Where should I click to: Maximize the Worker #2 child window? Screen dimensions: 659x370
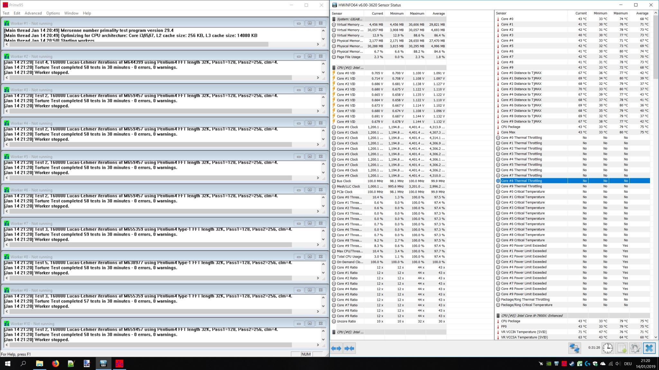310,56
